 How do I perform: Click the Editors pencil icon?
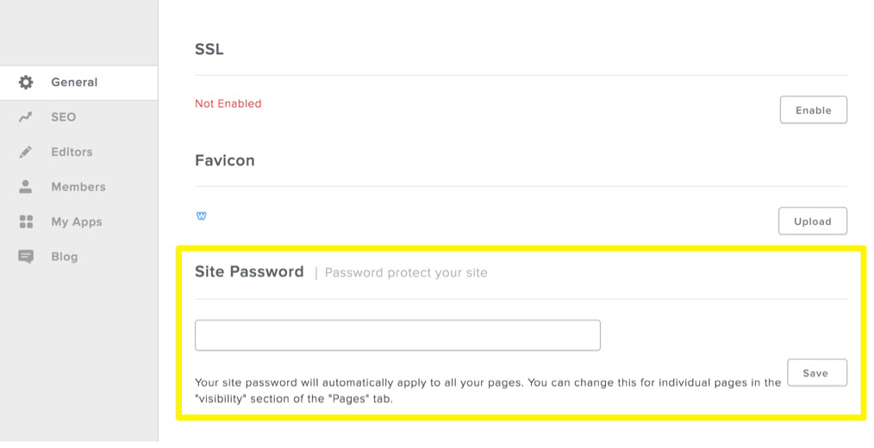click(x=26, y=152)
